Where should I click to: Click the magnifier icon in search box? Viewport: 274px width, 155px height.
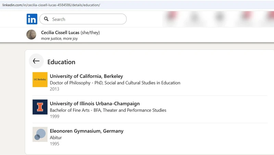tap(46, 19)
